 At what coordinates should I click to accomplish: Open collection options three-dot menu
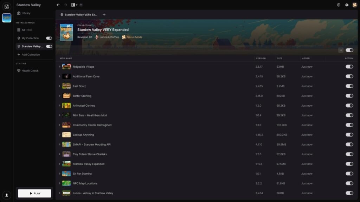[x=341, y=50]
